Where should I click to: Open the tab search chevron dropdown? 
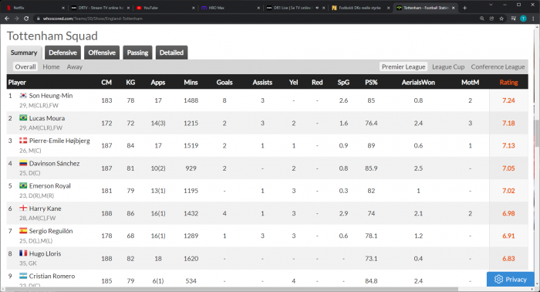(x=491, y=5)
